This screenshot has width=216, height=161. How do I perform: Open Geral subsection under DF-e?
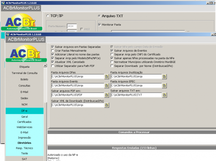(x=24, y=117)
